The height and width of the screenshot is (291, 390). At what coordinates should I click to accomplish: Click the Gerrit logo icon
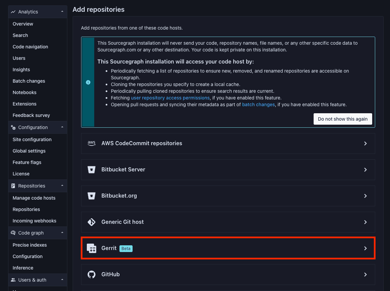tap(92, 248)
